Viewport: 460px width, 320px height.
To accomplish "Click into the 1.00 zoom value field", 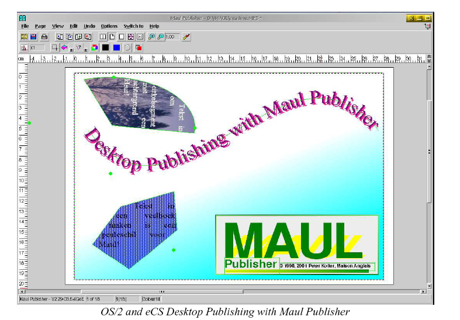I will pos(172,37).
